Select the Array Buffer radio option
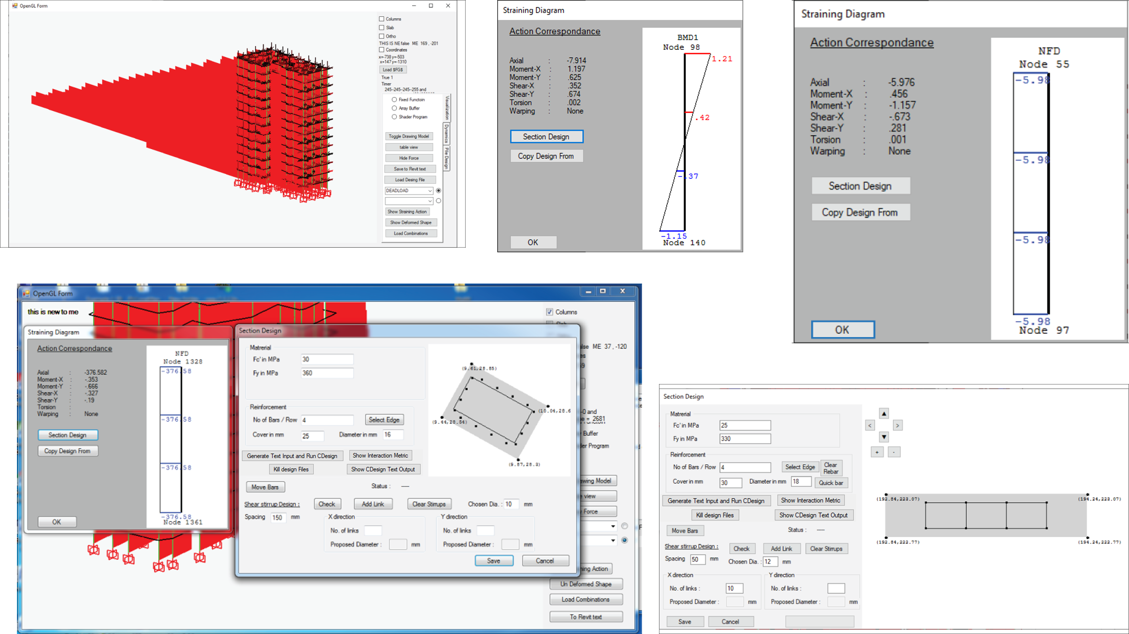Viewport: 1129px width, 634px height. (394, 108)
